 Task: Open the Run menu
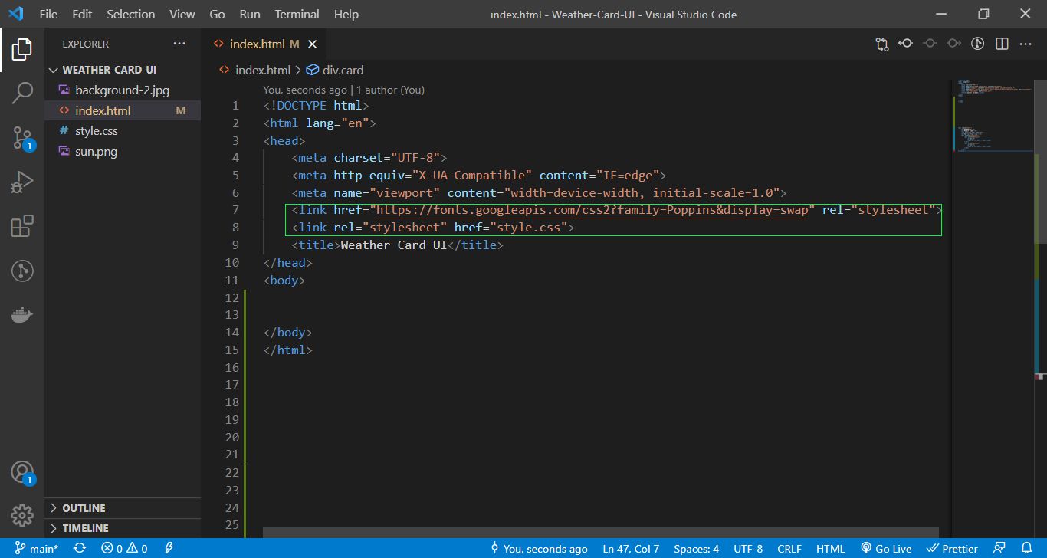[250, 14]
